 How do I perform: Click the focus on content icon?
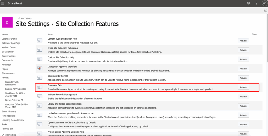[x=265, y=11]
